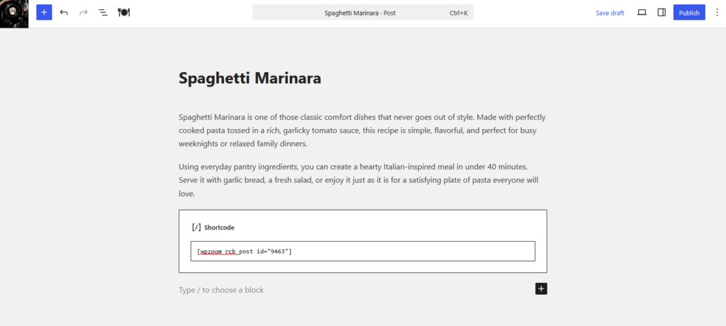726x326 pixels.
Task: Click the Shortcode block bracket icon
Action: tap(196, 227)
